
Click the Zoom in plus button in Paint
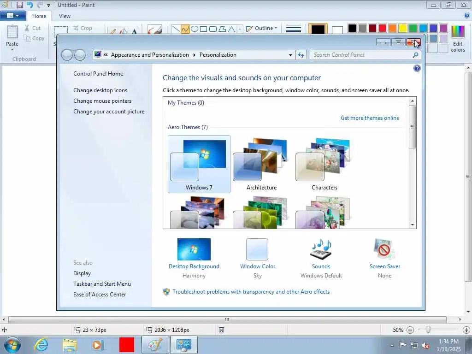(466, 330)
